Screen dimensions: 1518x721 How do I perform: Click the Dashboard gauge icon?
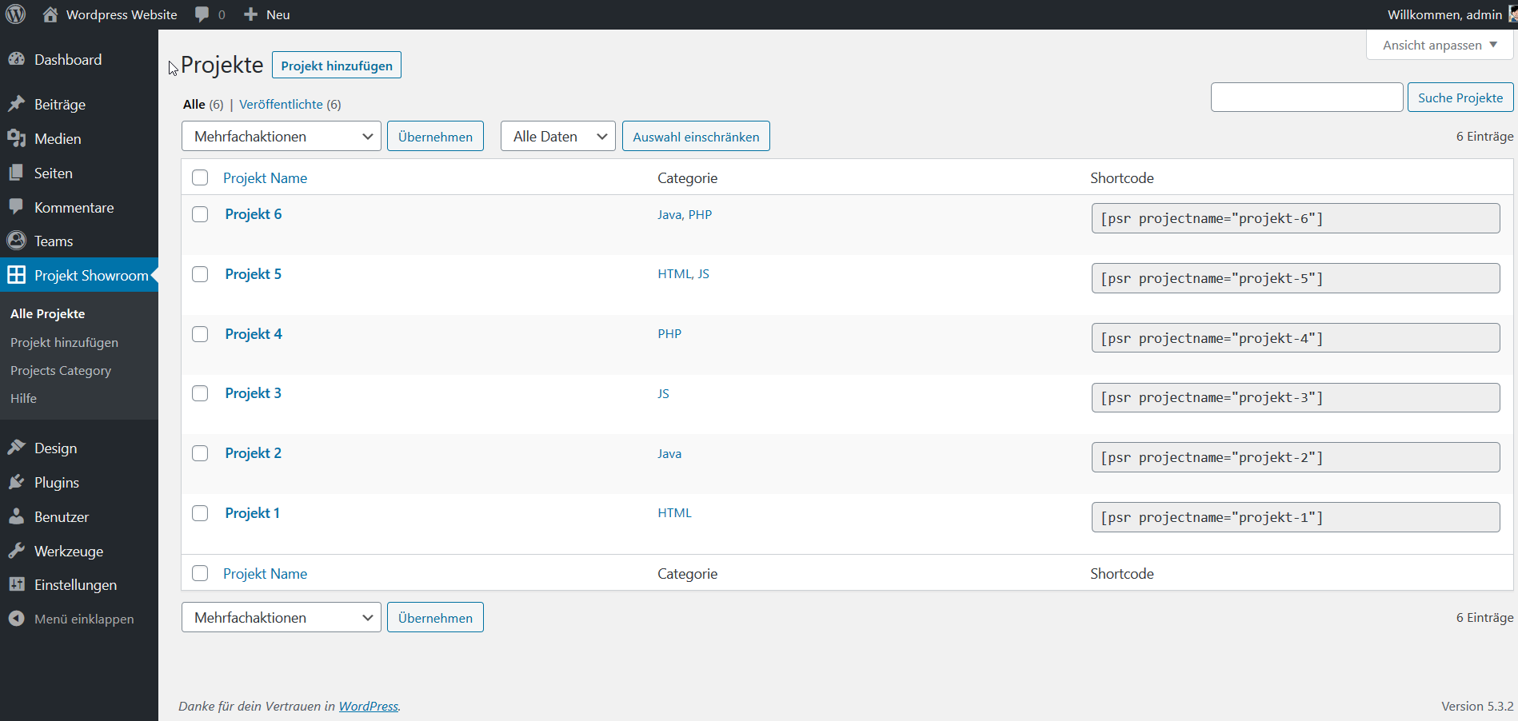tap(16, 59)
